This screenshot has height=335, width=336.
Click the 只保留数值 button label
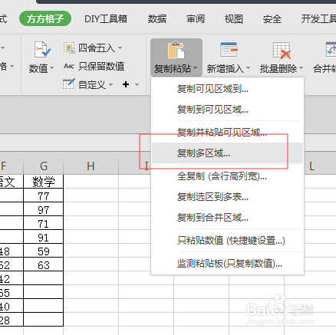(101, 66)
